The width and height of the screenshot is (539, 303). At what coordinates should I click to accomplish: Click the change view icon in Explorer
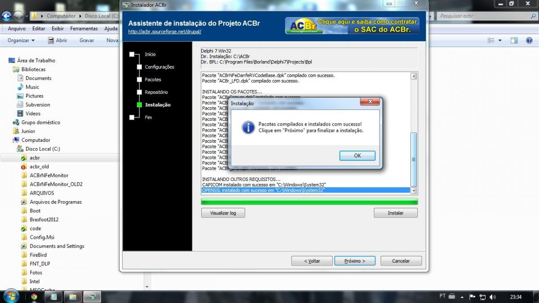[490, 40]
